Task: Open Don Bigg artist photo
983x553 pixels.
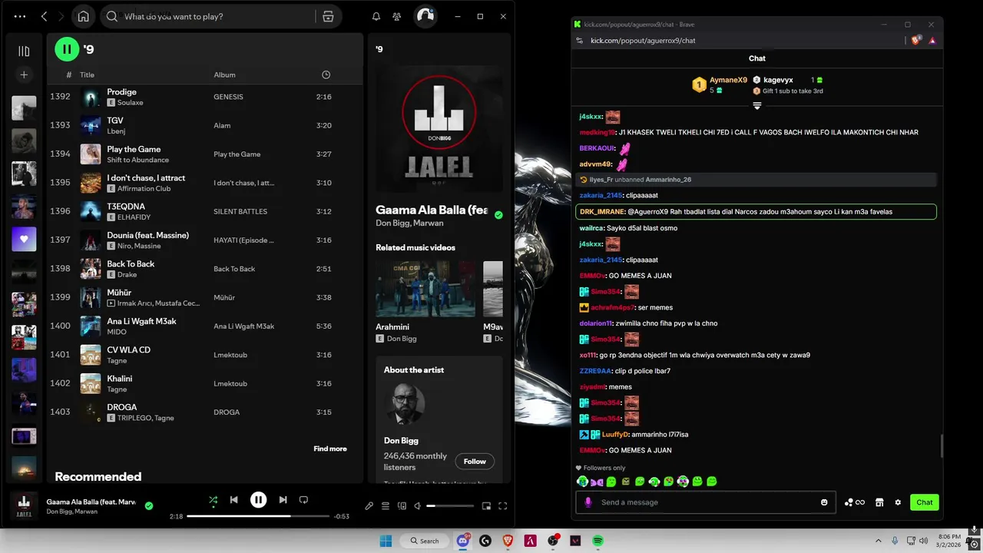Action: tap(404, 405)
